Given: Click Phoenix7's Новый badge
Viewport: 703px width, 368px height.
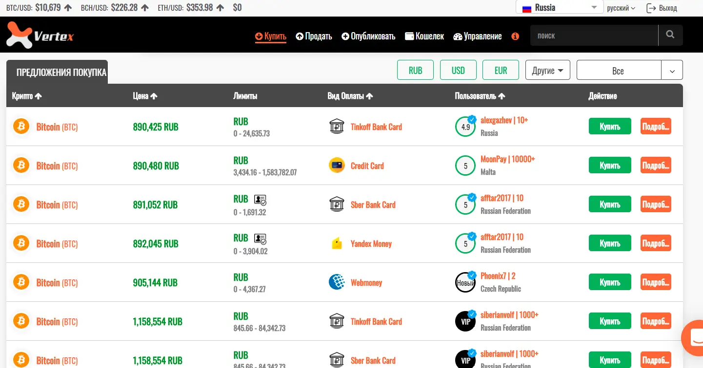Looking at the screenshot, I should click(465, 283).
